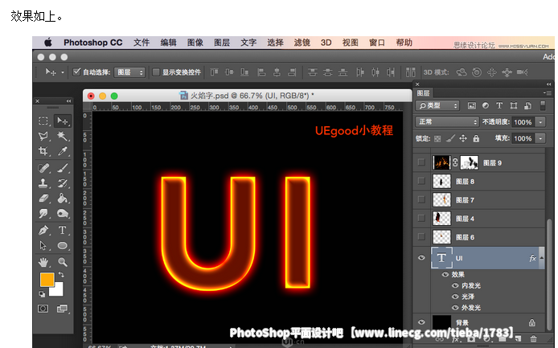Select the Brush tool
The width and height of the screenshot is (558, 348).
(62, 168)
